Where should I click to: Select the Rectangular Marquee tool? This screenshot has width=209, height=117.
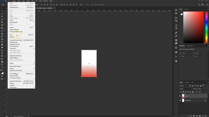click(2, 14)
